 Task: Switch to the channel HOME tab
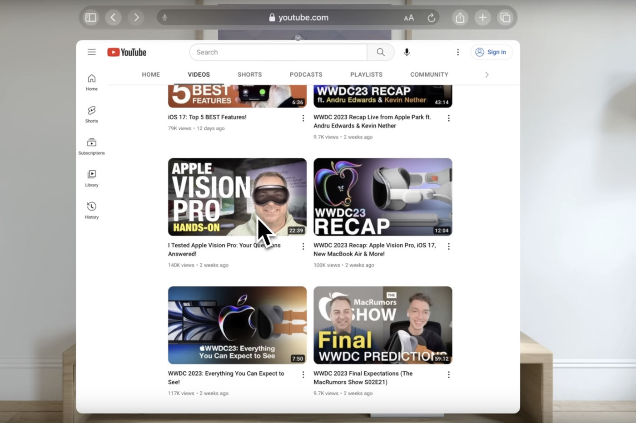[151, 74]
